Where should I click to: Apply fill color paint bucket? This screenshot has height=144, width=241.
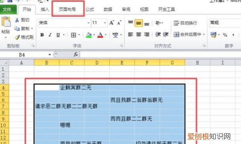point(89,35)
